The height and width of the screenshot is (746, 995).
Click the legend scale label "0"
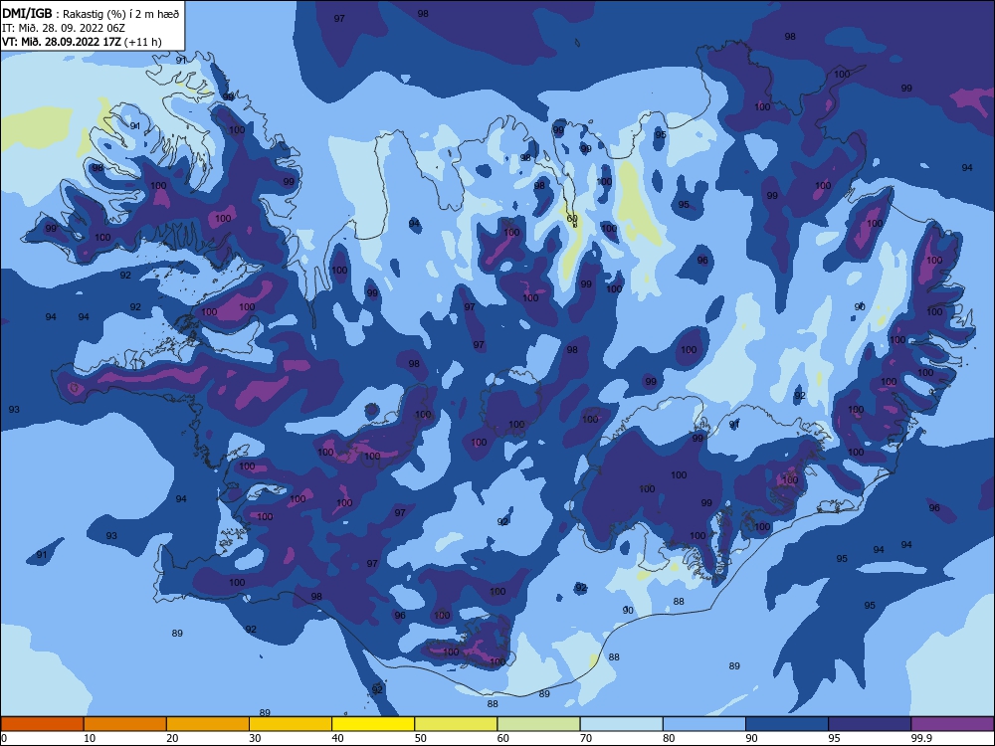(4, 738)
